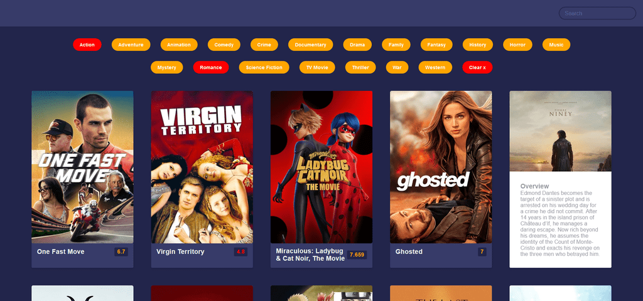Image resolution: width=643 pixels, height=301 pixels.
Task: Click the 6.7 rating badge
Action: [121, 251]
